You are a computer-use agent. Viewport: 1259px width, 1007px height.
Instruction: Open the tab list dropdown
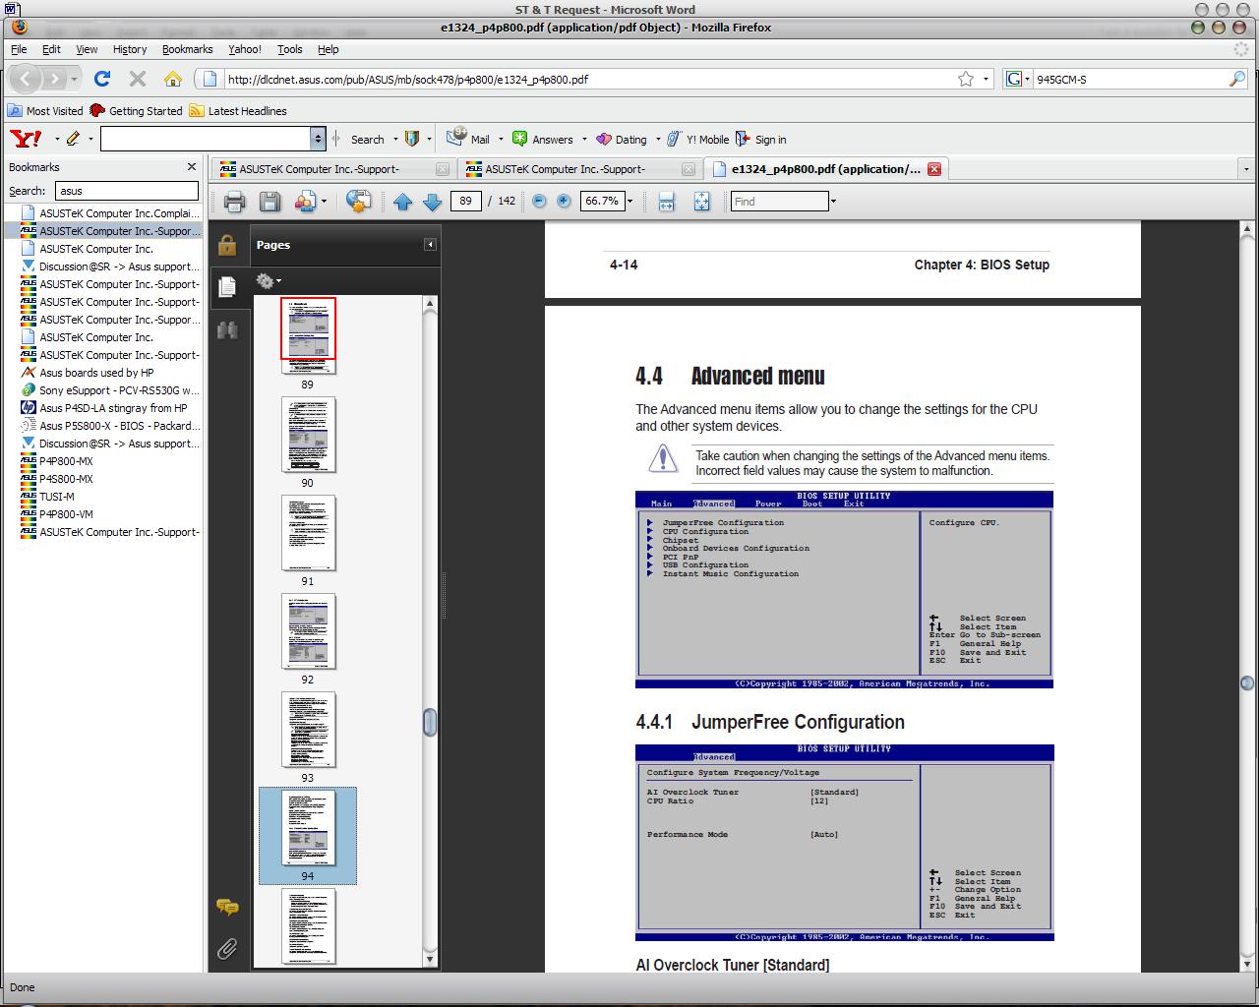(1246, 169)
